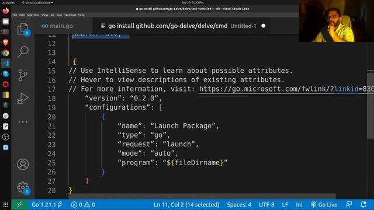Click Ln 11, Col 2 cursor position

click(x=186, y=205)
